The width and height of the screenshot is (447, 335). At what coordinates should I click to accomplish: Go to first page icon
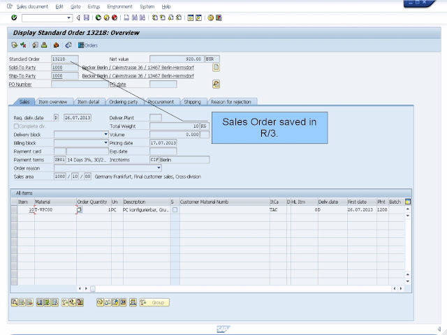(x=154, y=17)
